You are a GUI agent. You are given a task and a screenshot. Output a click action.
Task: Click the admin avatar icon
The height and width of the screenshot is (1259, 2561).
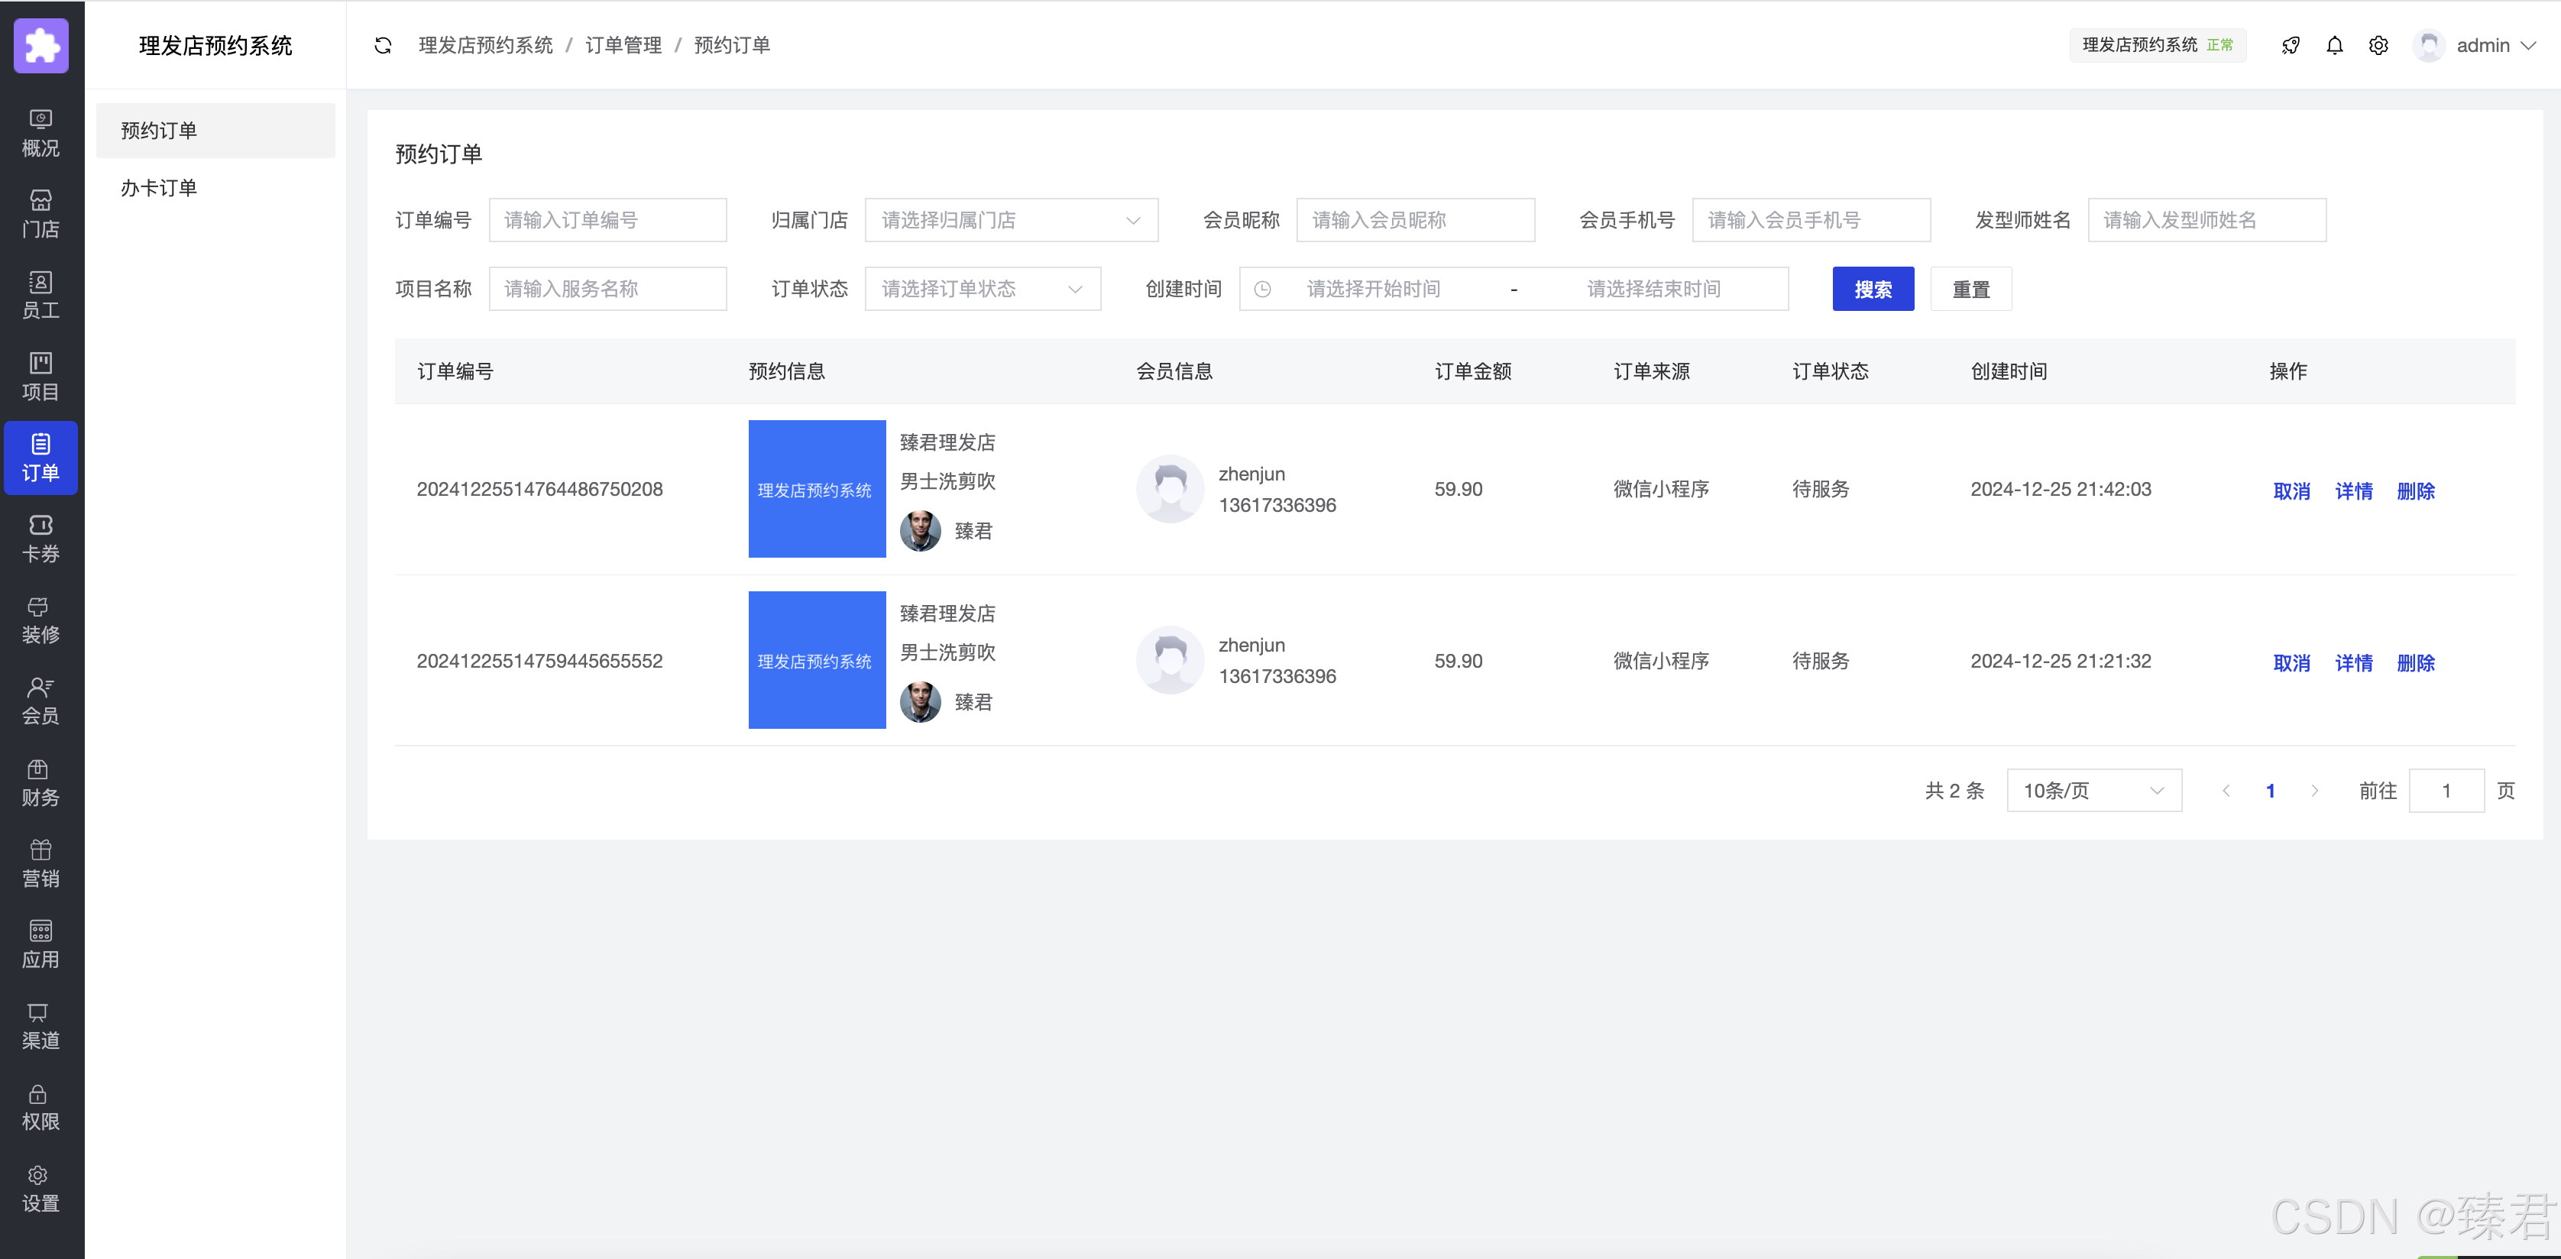[x=2429, y=46]
